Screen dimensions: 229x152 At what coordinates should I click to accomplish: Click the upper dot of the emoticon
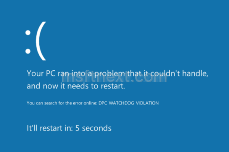[28, 33]
